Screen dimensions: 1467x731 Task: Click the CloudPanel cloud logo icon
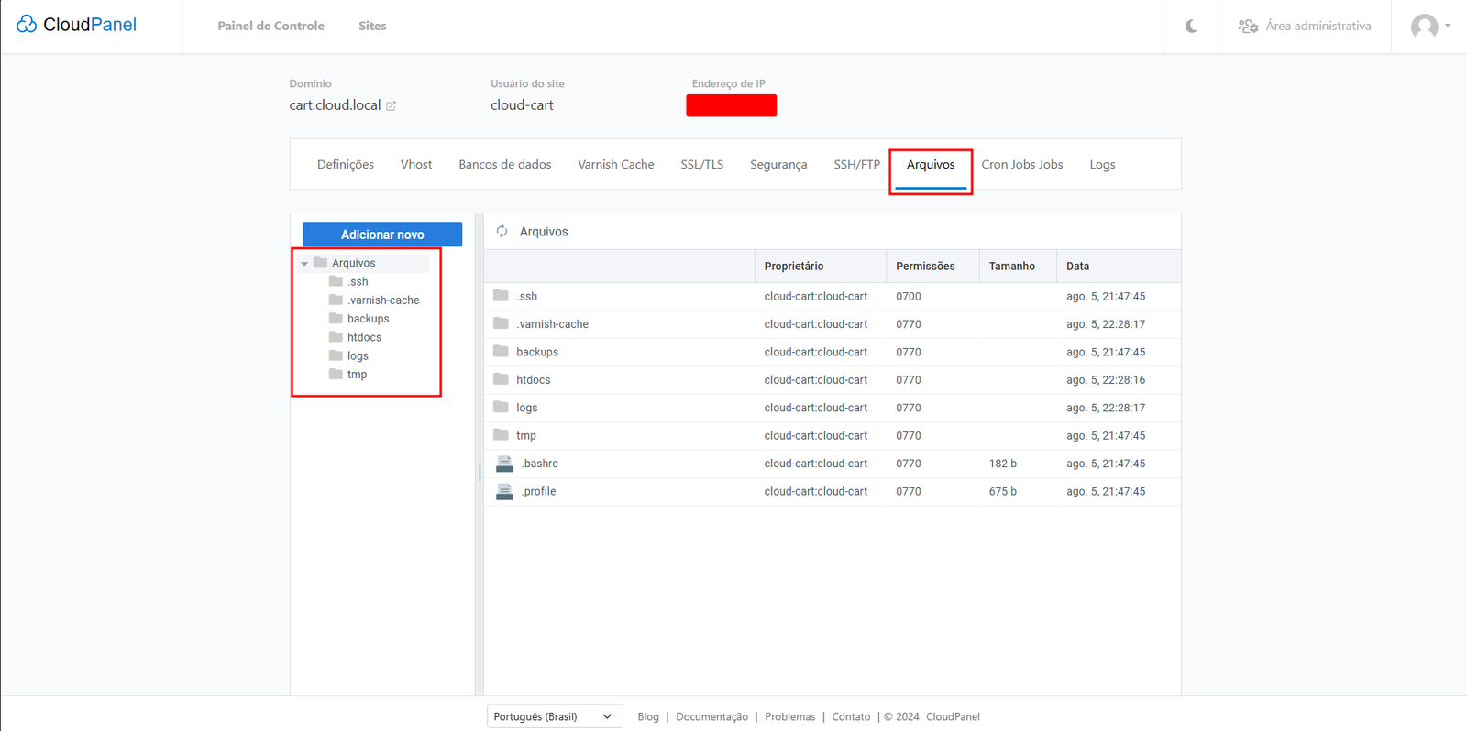click(x=27, y=25)
